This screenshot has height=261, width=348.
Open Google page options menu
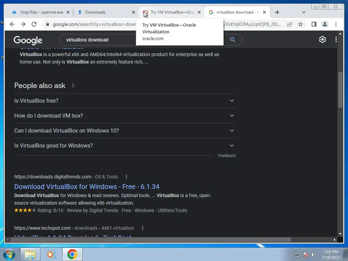coord(336,39)
